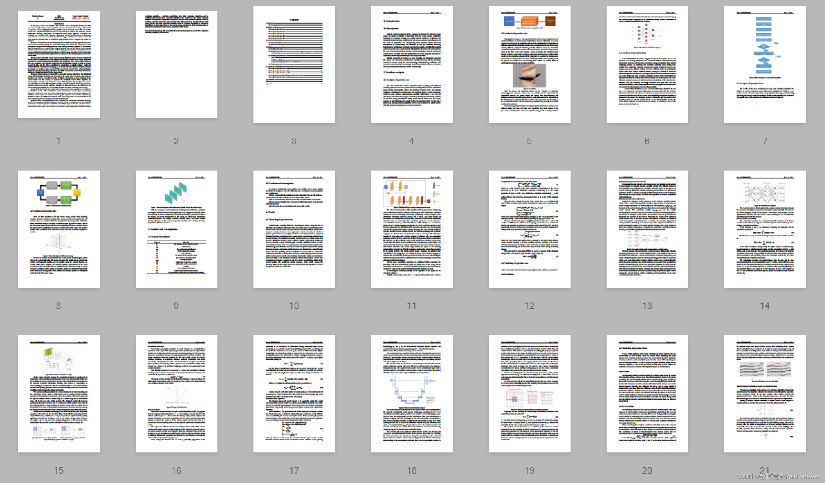The width and height of the screenshot is (825, 483).
Task: Open page 6 thumbnail with neural network diagram
Action: click(647, 64)
